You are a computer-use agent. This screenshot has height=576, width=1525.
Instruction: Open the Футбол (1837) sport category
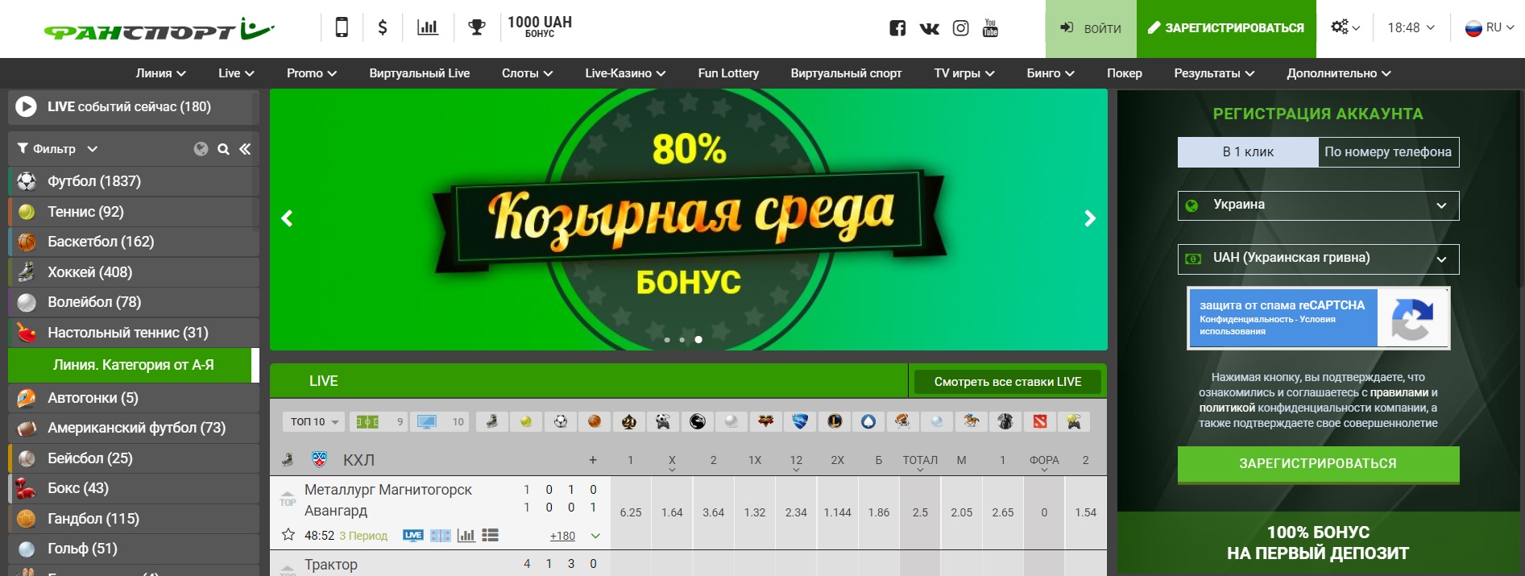point(133,182)
